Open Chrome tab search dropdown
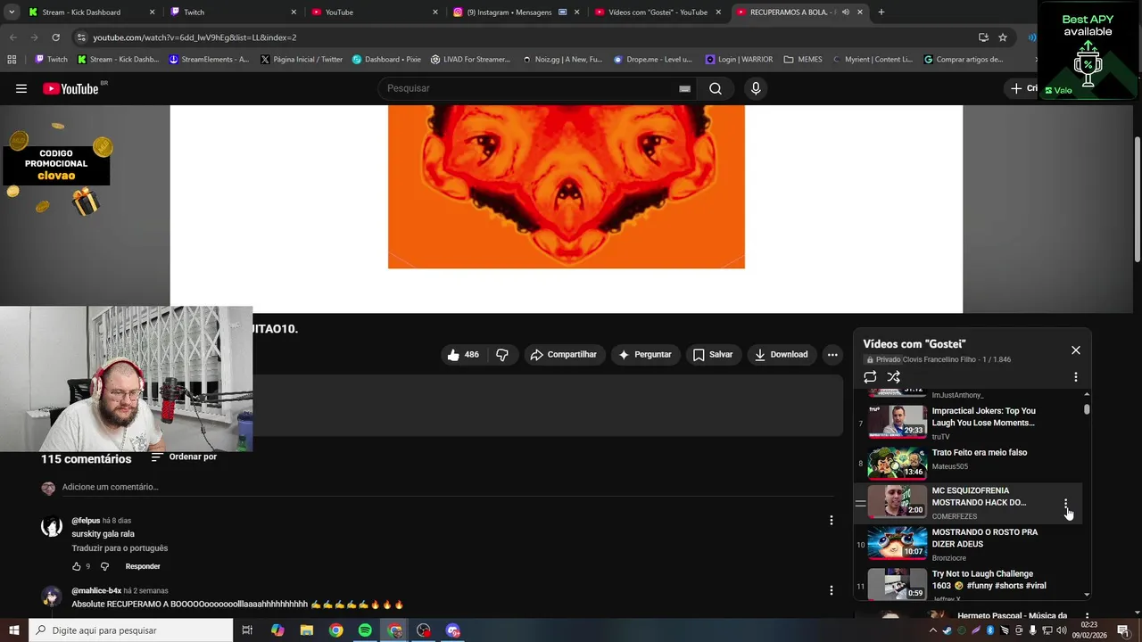This screenshot has width=1142, height=642. pos(11,12)
